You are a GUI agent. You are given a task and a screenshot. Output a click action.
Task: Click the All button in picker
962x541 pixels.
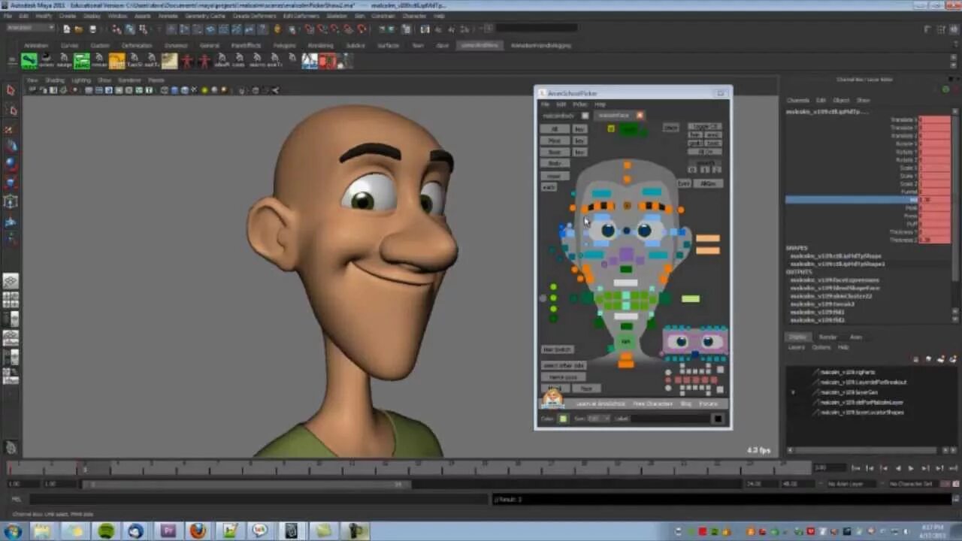point(555,129)
